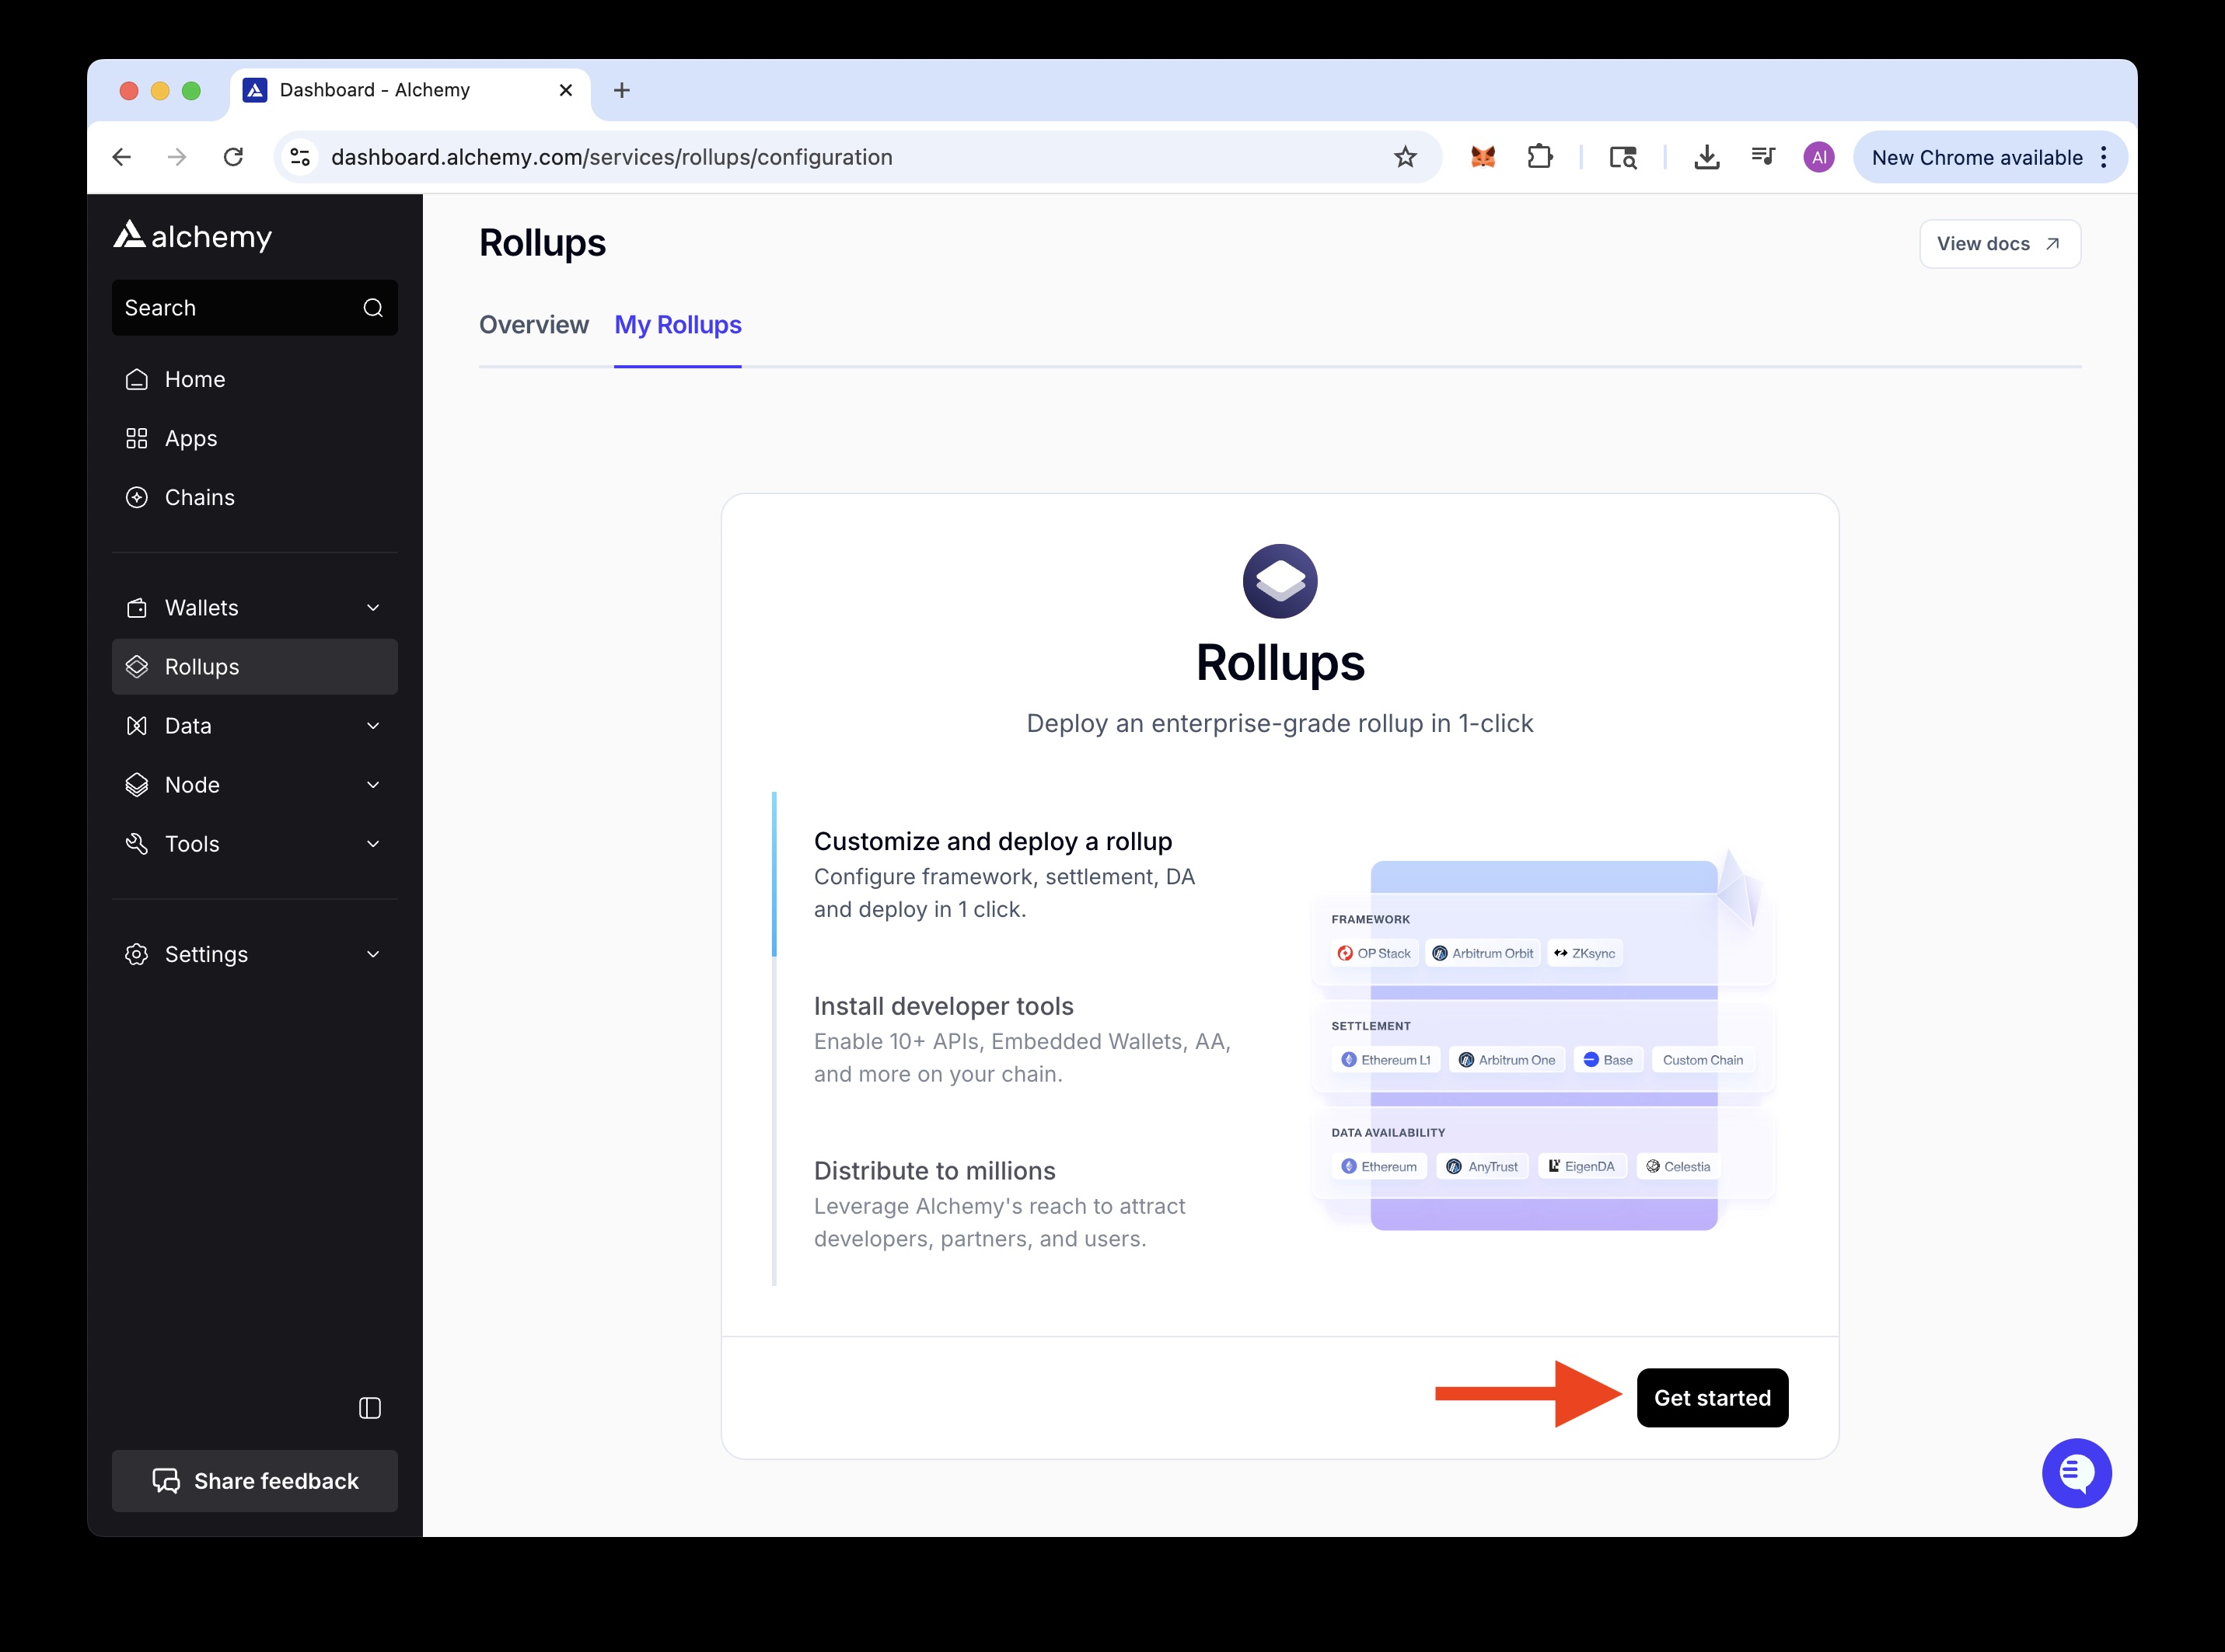The height and width of the screenshot is (1652, 2225).
Task: View site information icon in address bar
Action: pyautogui.click(x=299, y=157)
